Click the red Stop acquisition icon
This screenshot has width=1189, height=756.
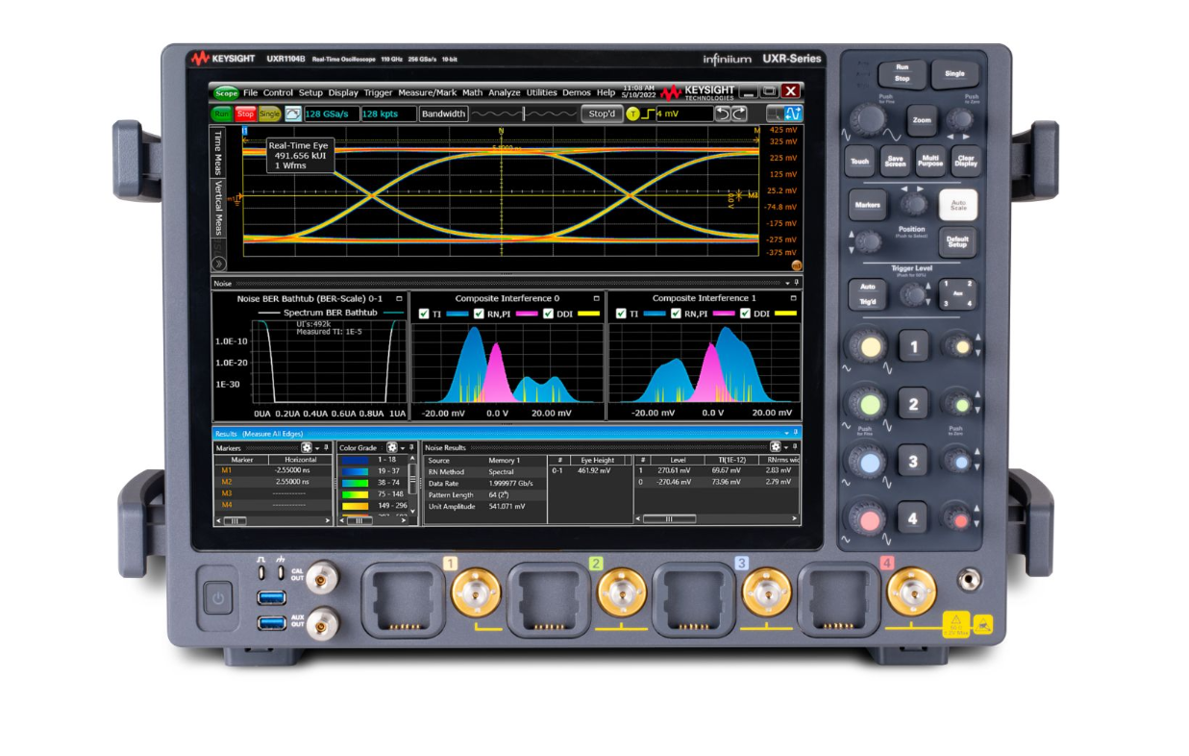click(243, 113)
